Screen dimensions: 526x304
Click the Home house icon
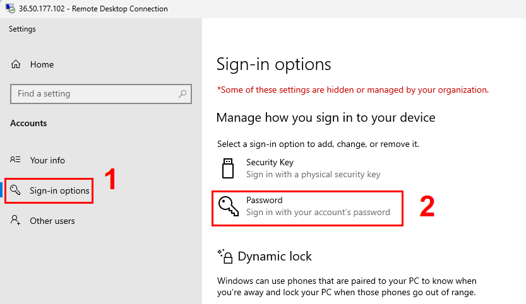[x=16, y=64]
